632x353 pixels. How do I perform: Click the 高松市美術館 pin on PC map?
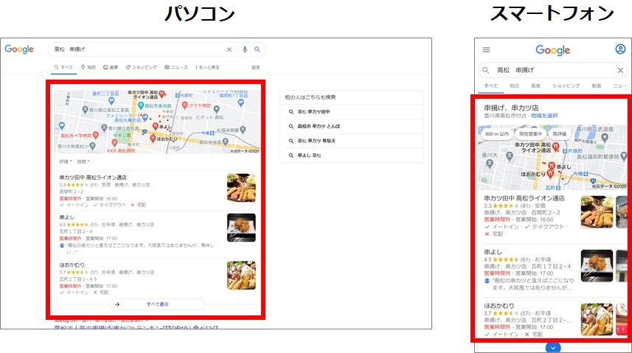click(x=140, y=105)
